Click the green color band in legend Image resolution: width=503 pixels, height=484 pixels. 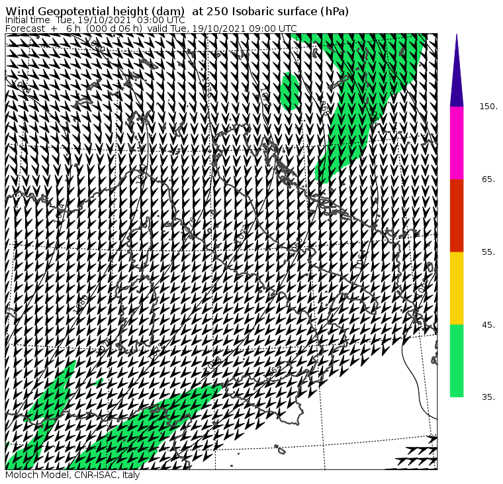point(457,361)
